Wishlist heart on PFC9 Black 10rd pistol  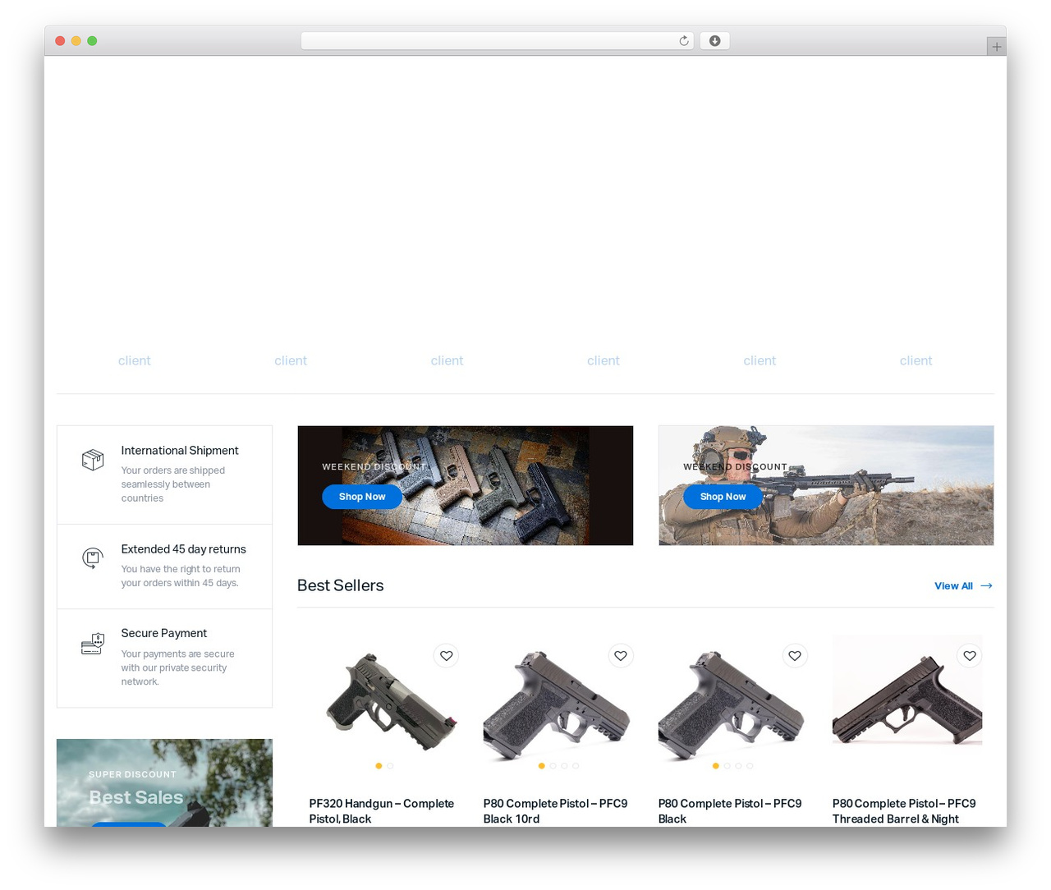pyautogui.click(x=621, y=655)
